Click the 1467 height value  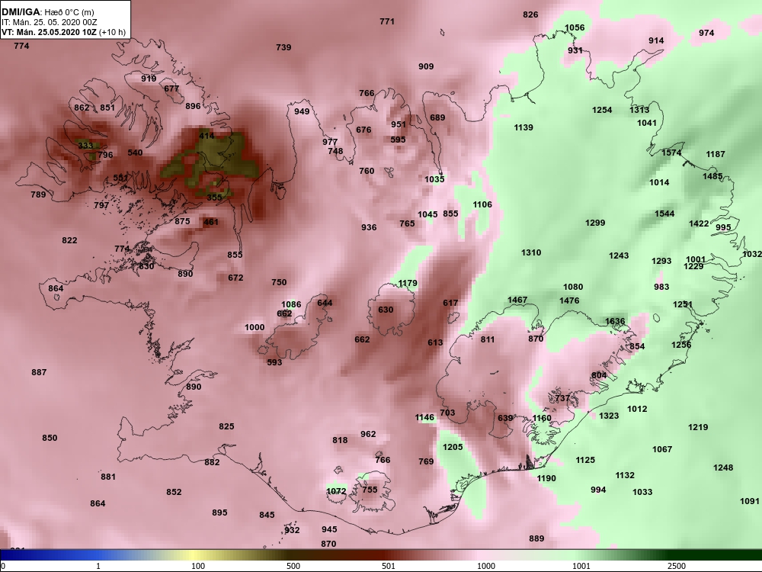(517, 300)
